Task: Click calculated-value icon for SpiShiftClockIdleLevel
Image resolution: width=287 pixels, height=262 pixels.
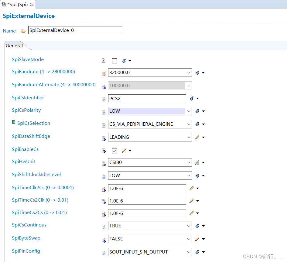Action: pyautogui.click(x=197, y=176)
